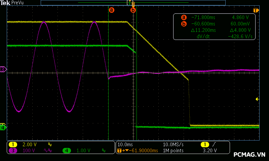Viewport: 269px width, 161px height.
Task: Select the channel 1 yellow badge
Action: pyautogui.click(x=13, y=145)
